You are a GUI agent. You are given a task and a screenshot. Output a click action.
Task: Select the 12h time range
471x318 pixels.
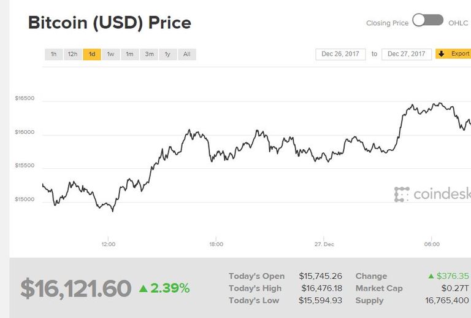[x=72, y=54]
